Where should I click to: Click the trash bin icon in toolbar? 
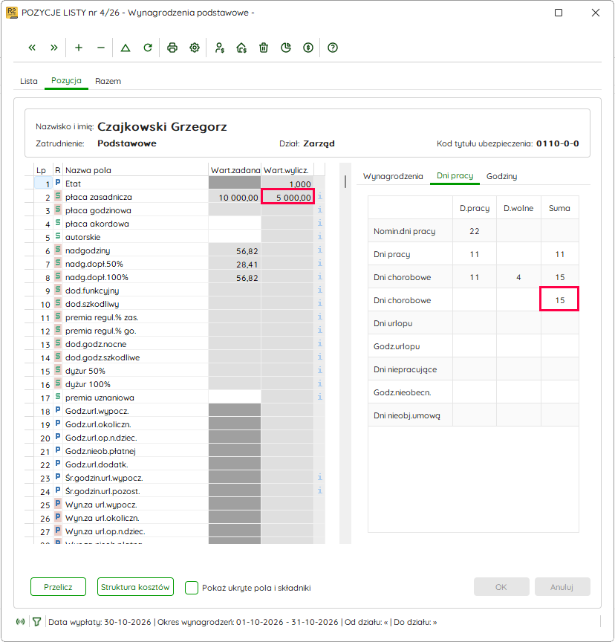click(264, 48)
